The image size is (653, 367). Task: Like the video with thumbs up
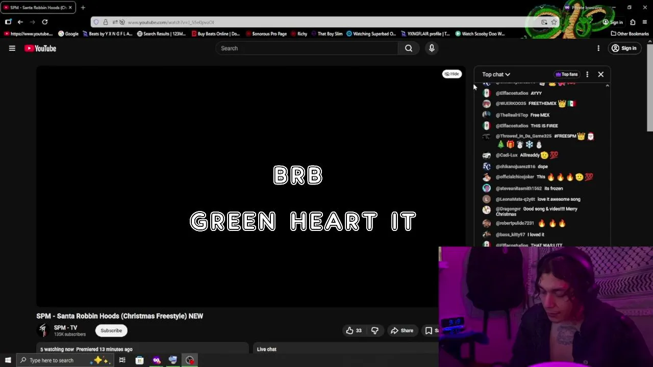354,330
